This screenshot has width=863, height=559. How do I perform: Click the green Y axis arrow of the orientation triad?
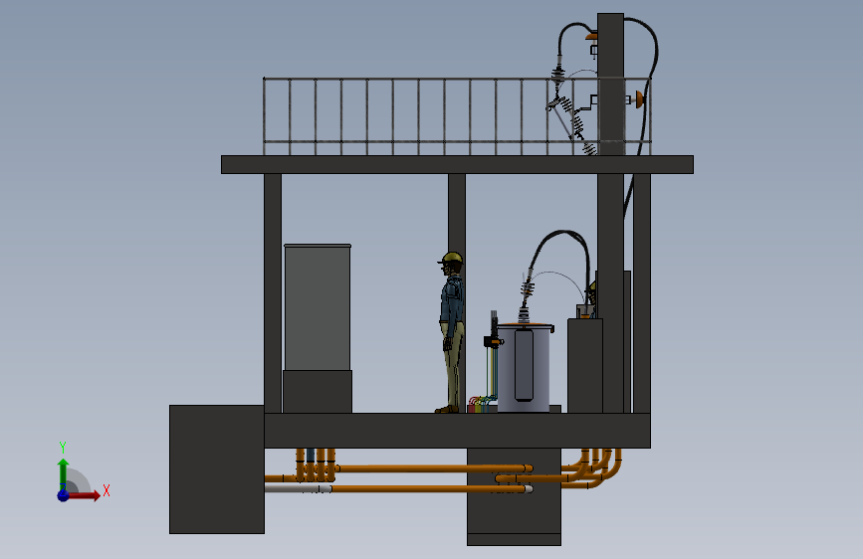click(x=64, y=474)
